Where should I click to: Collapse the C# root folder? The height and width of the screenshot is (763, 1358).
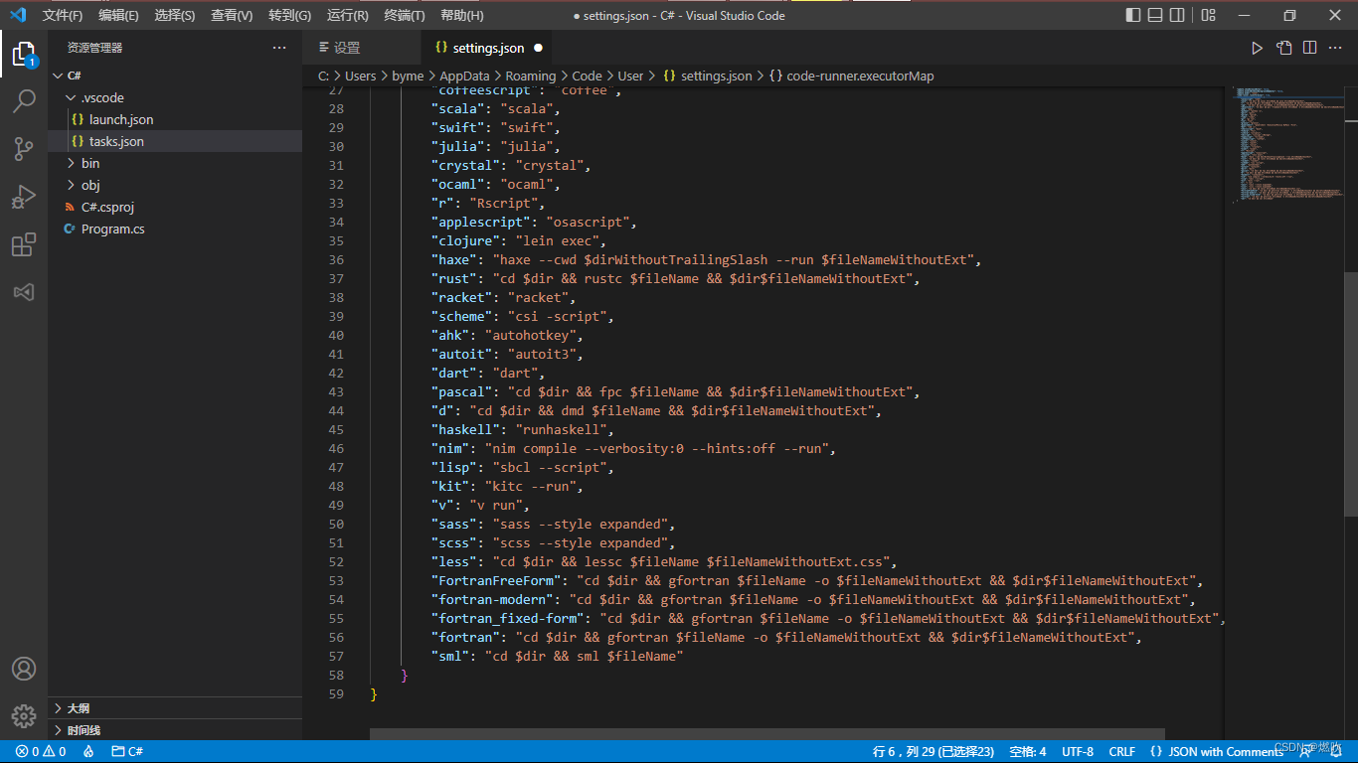[x=175, y=76]
